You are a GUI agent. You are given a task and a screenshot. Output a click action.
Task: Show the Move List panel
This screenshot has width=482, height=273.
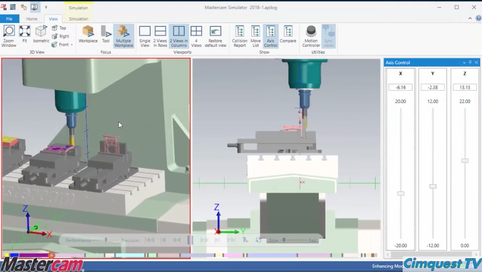[256, 36]
